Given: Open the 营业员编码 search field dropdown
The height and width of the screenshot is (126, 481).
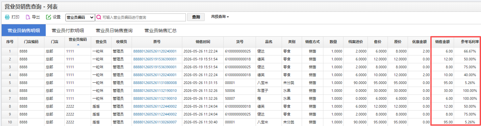Looking at the screenshot, I should pos(80,17).
